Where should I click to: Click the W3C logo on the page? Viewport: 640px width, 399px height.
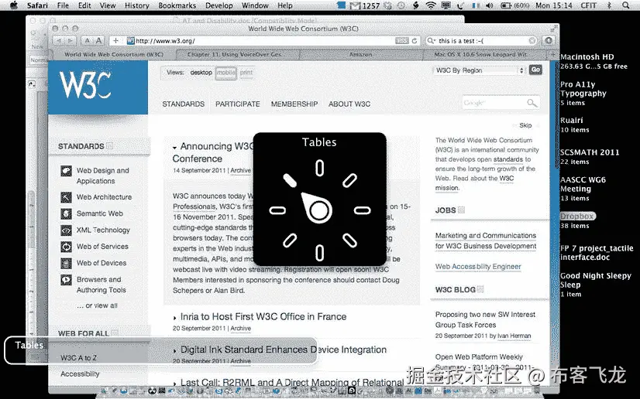[98, 87]
